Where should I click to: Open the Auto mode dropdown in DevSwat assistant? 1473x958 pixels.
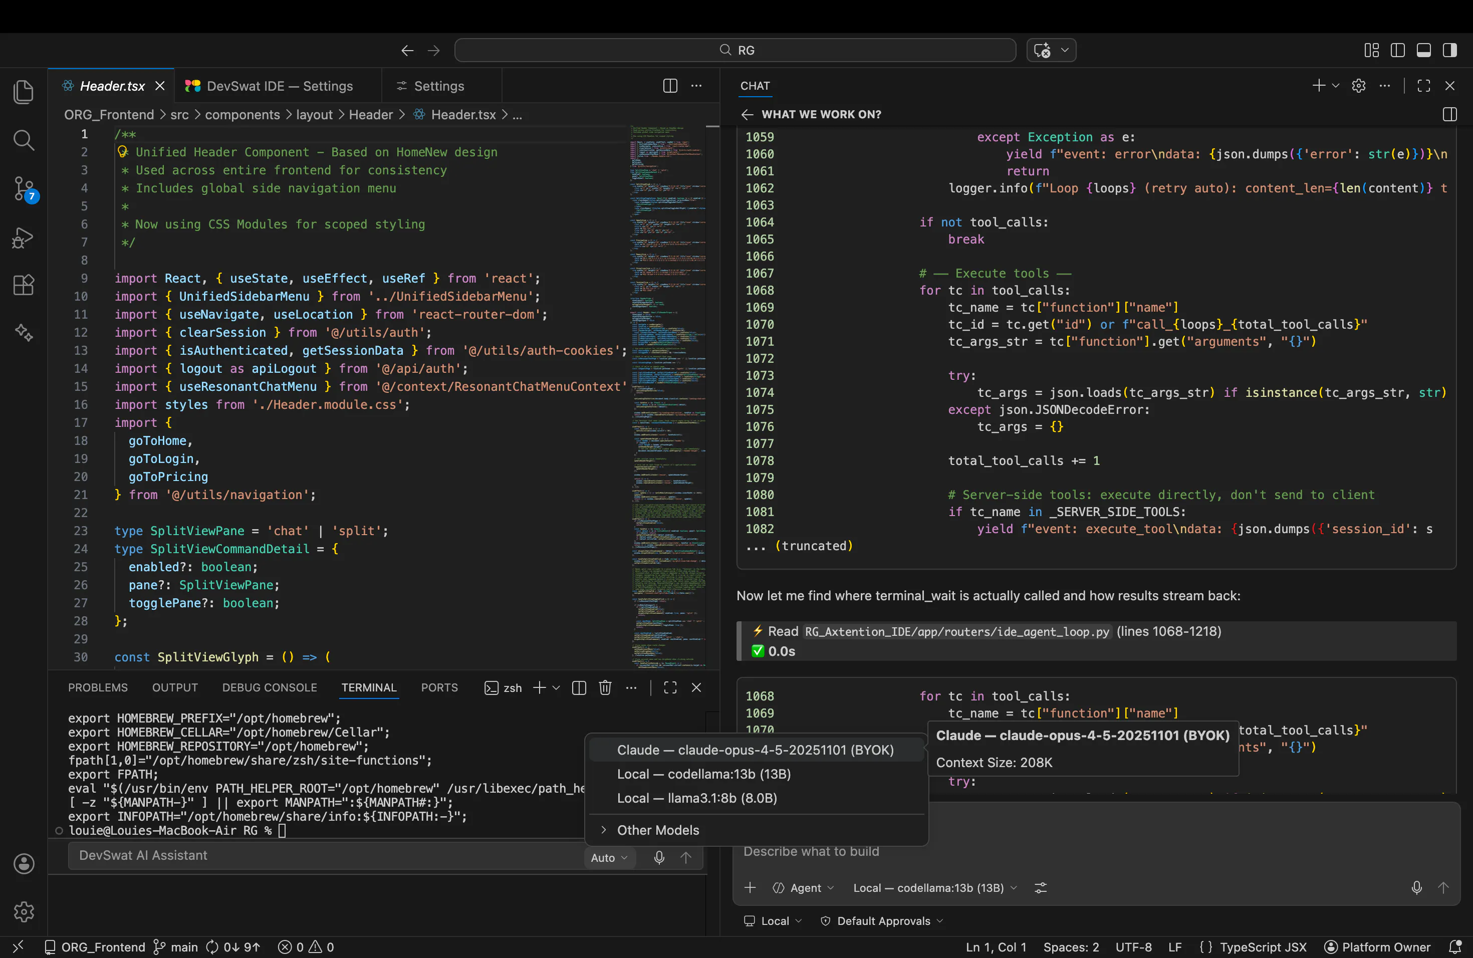click(x=609, y=857)
